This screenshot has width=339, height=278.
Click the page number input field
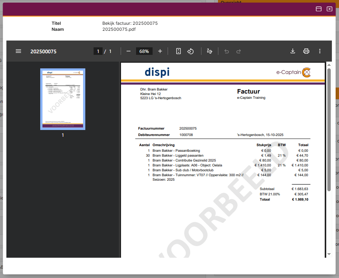click(98, 51)
